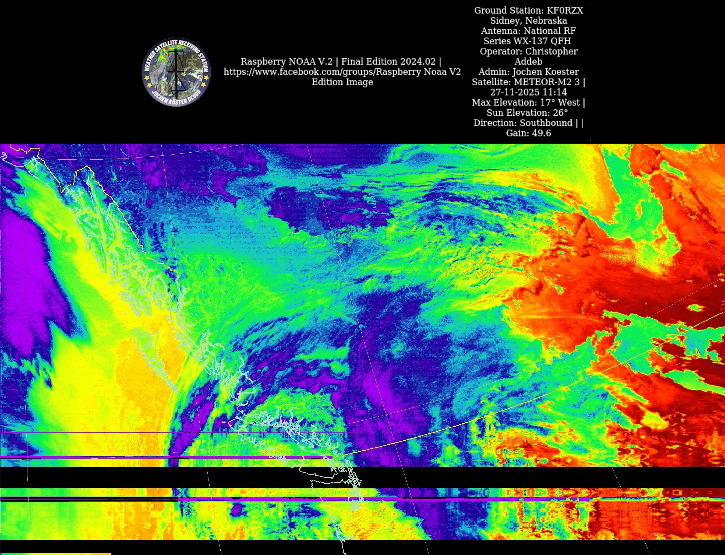The image size is (725, 555).
Task: Select the Sun Elevation: 26° line
Action: tap(527, 113)
